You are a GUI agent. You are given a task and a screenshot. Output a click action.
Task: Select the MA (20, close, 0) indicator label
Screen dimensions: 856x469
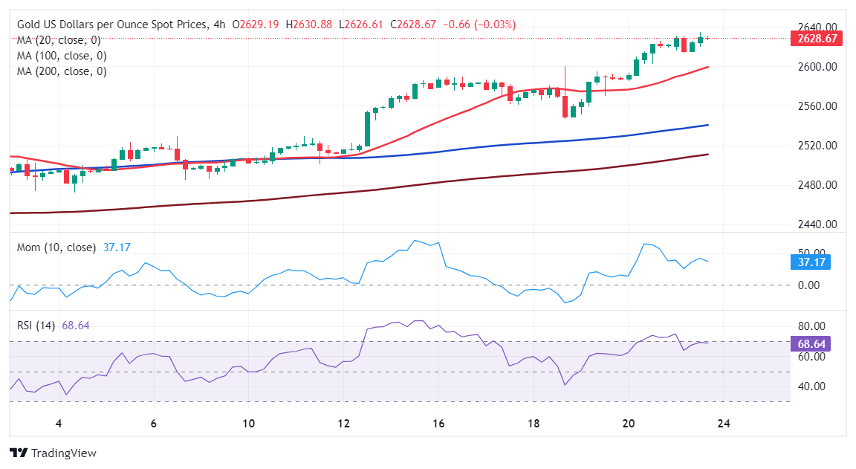tap(59, 40)
